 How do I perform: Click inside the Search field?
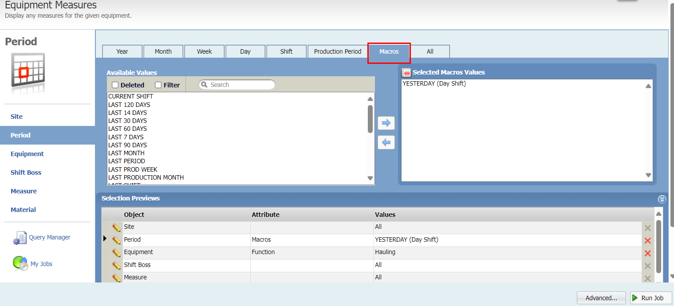[236, 84]
